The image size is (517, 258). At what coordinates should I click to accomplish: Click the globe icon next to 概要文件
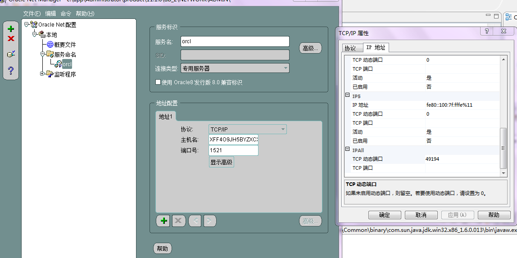pyautogui.click(x=50, y=44)
